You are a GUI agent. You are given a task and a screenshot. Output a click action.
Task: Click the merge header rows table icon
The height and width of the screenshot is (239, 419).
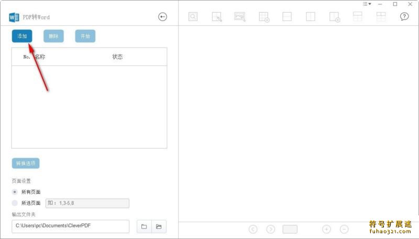pos(358,17)
